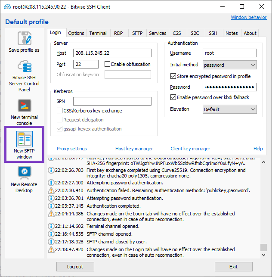
Task: Open the SFTP tab
Action: [x=137, y=33]
